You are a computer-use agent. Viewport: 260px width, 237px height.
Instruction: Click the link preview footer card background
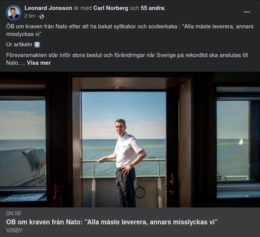tap(130, 222)
